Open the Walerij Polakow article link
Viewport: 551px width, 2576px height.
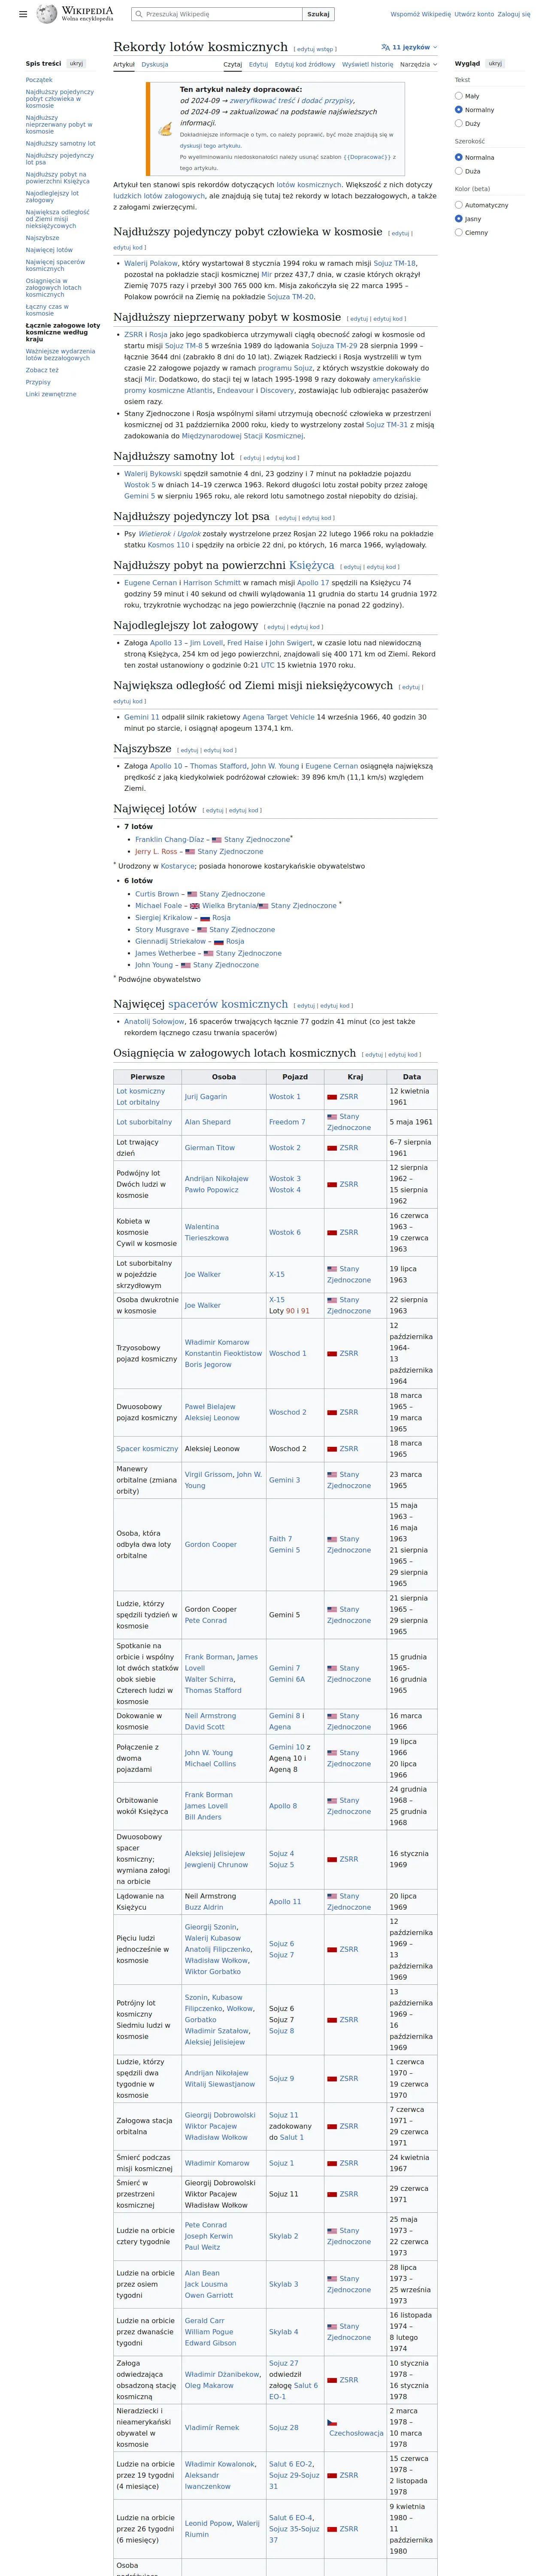tap(151, 263)
